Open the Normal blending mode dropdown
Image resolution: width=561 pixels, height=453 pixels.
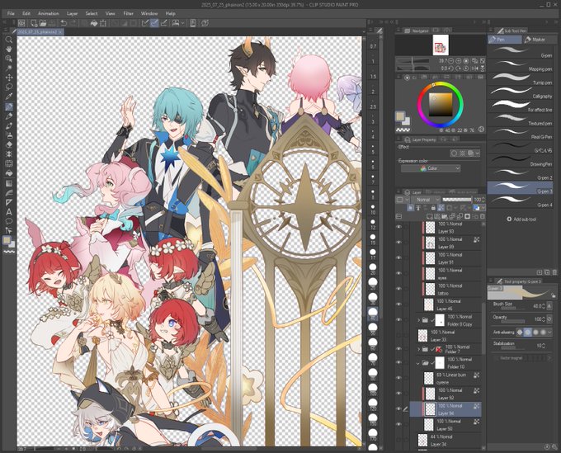426,200
